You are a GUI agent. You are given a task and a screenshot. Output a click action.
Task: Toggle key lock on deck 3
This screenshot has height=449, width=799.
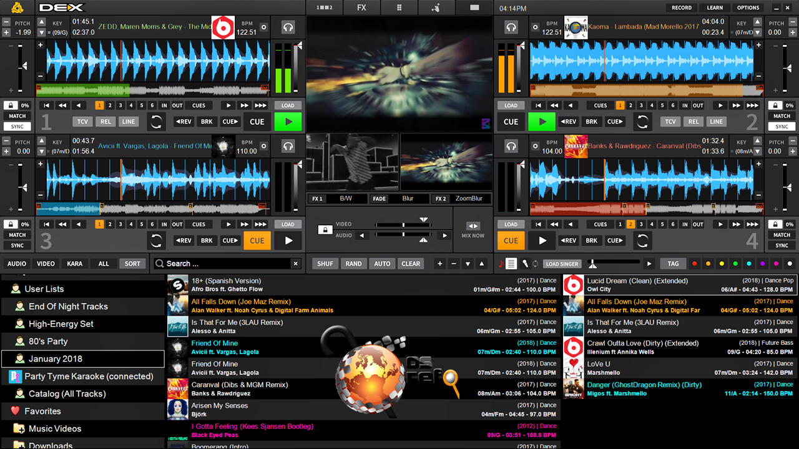(x=11, y=224)
